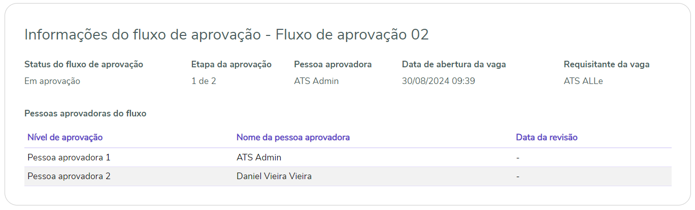This screenshot has height=210, width=695.
Task: Click review date dash in Pessoa aprovadora 1 row
Action: point(518,157)
